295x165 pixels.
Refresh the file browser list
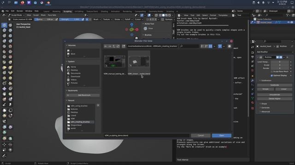pos(118,46)
